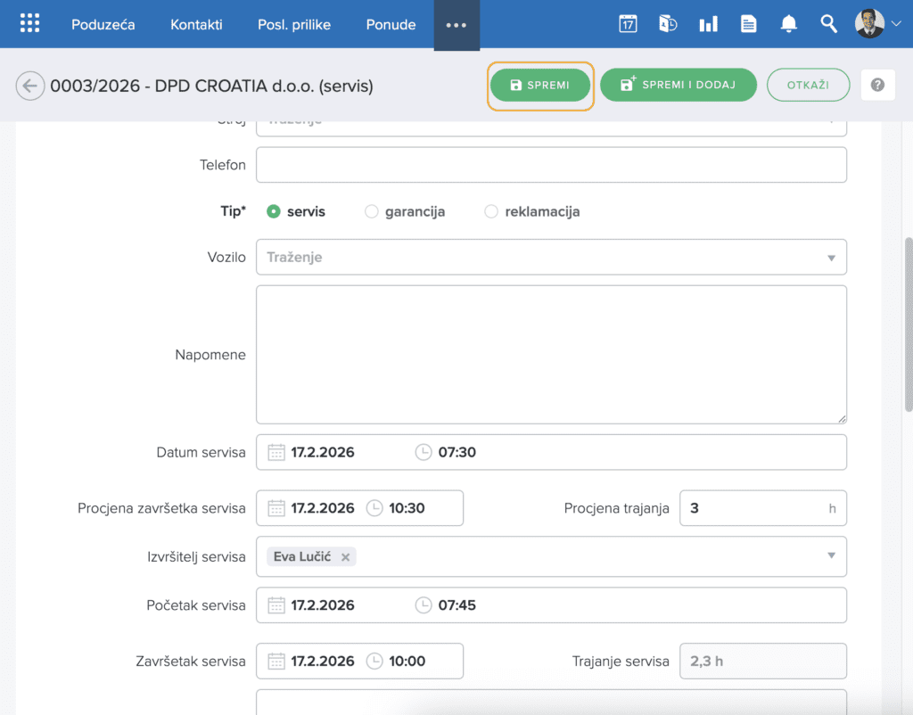Open calendar icon in Početak servisa field
Screen dimensions: 913x715
tap(276, 605)
